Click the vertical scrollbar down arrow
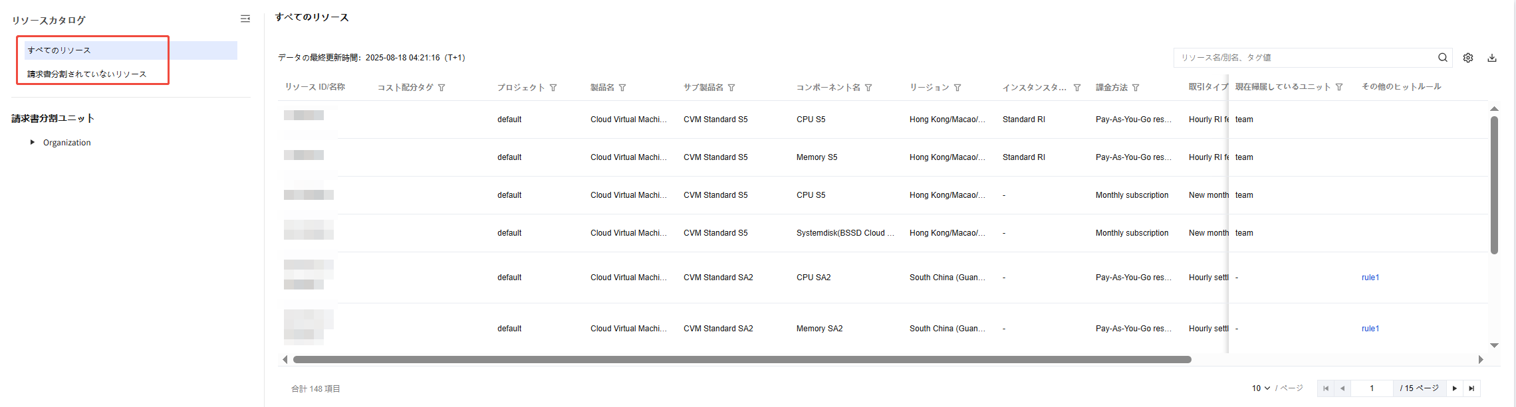Viewport: 1516px width, 407px height. [1494, 345]
